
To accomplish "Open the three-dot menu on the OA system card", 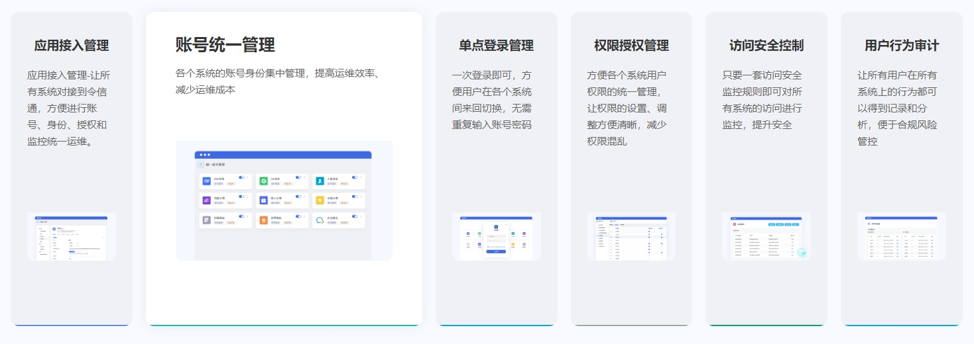I will coord(305,177).
